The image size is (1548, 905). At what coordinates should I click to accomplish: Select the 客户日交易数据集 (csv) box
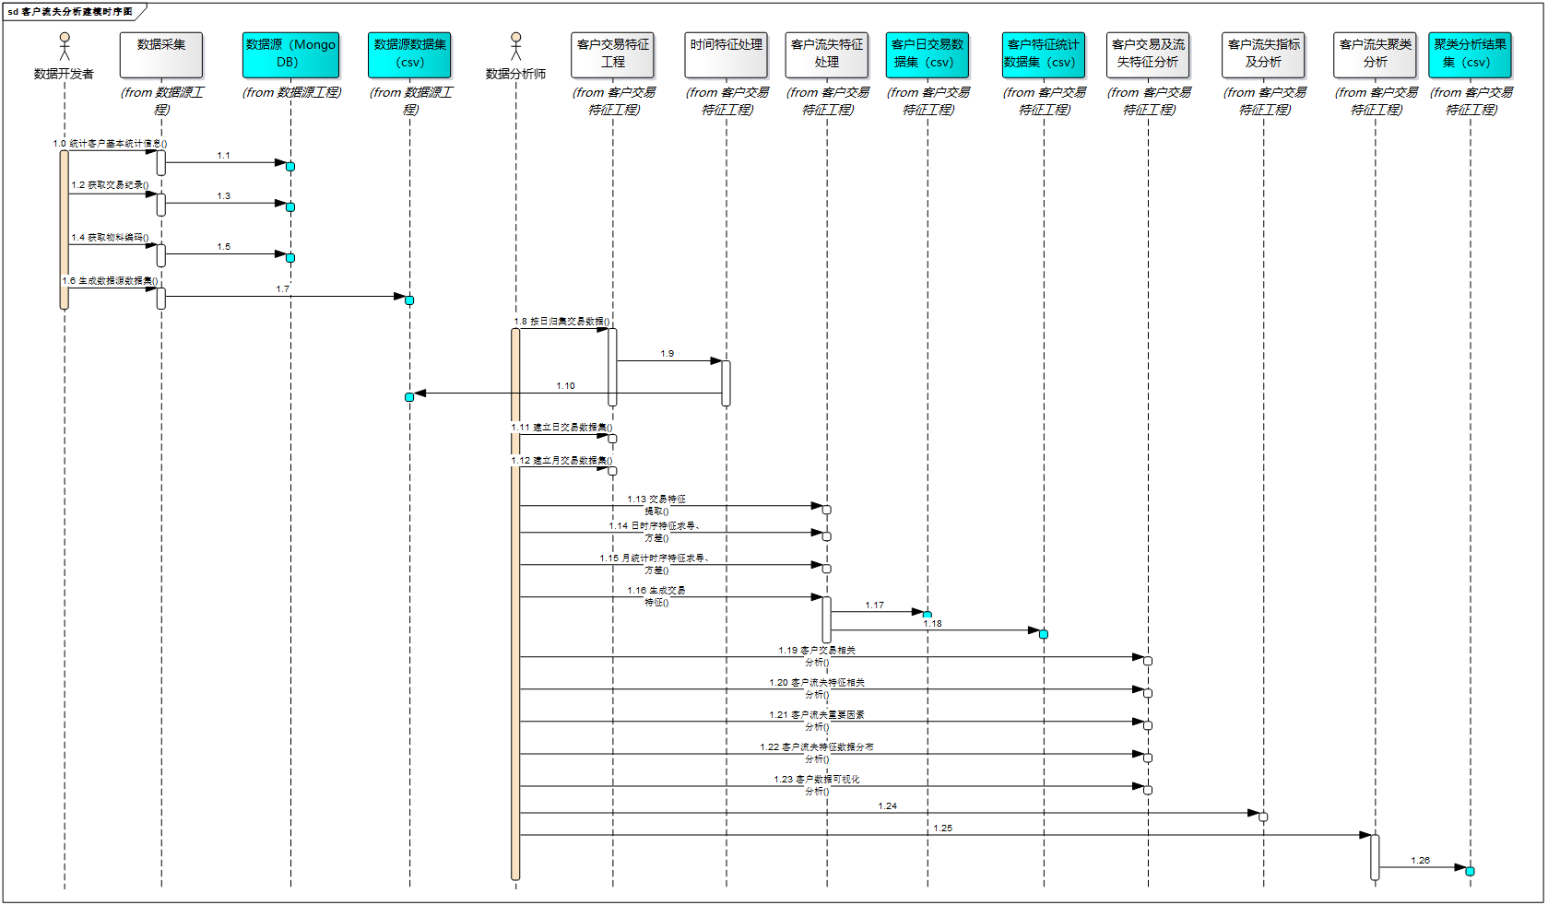[928, 54]
